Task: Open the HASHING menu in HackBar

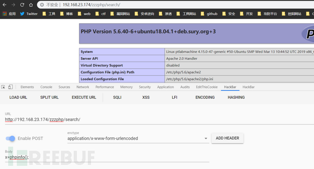Action: coord(236,97)
